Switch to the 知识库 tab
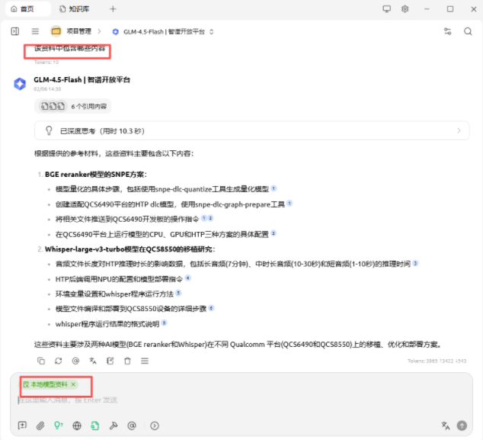The height and width of the screenshot is (440, 483). coord(74,9)
